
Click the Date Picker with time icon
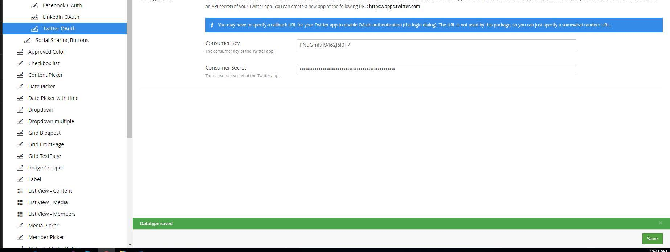coord(20,98)
